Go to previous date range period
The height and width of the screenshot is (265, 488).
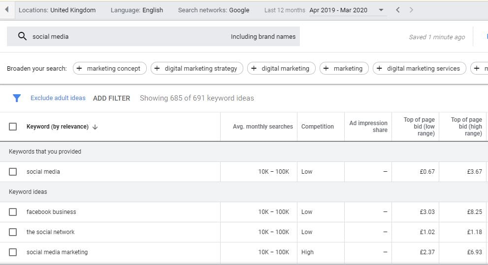pyautogui.click(x=398, y=10)
